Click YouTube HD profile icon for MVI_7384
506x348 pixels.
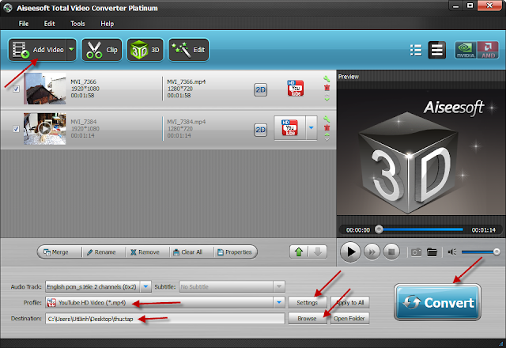tap(289, 128)
